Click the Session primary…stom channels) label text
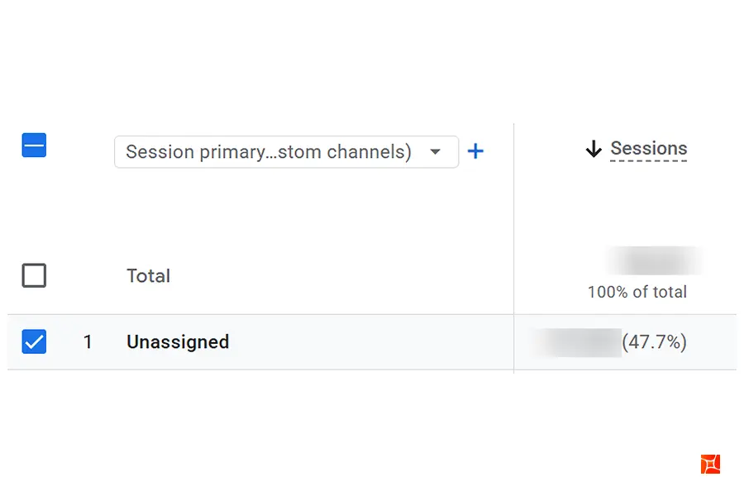Image resolution: width=744 pixels, height=496 pixels. click(269, 152)
